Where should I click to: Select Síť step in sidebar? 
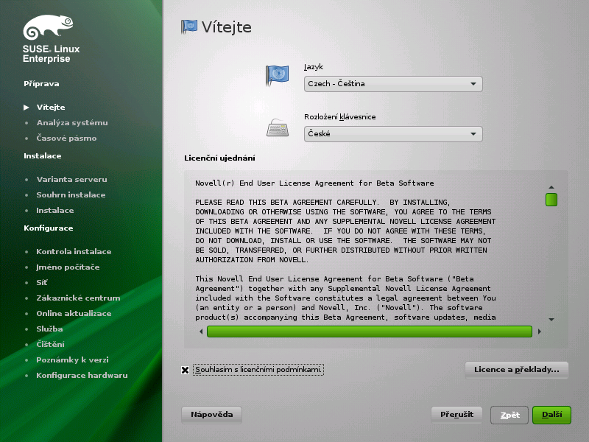[x=42, y=283]
